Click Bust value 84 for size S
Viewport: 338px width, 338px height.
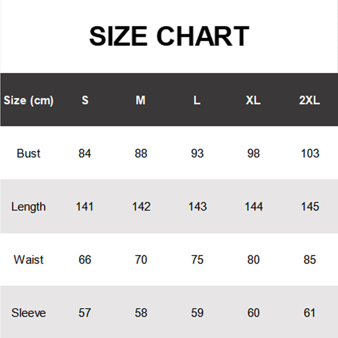point(85,153)
